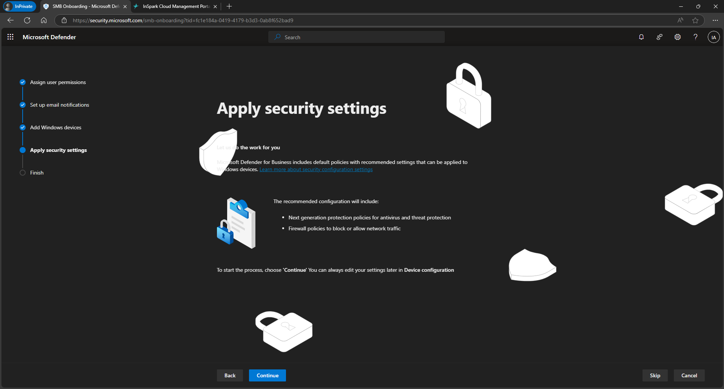724x389 pixels.
Task: Refresh the current page
Action: [27, 20]
